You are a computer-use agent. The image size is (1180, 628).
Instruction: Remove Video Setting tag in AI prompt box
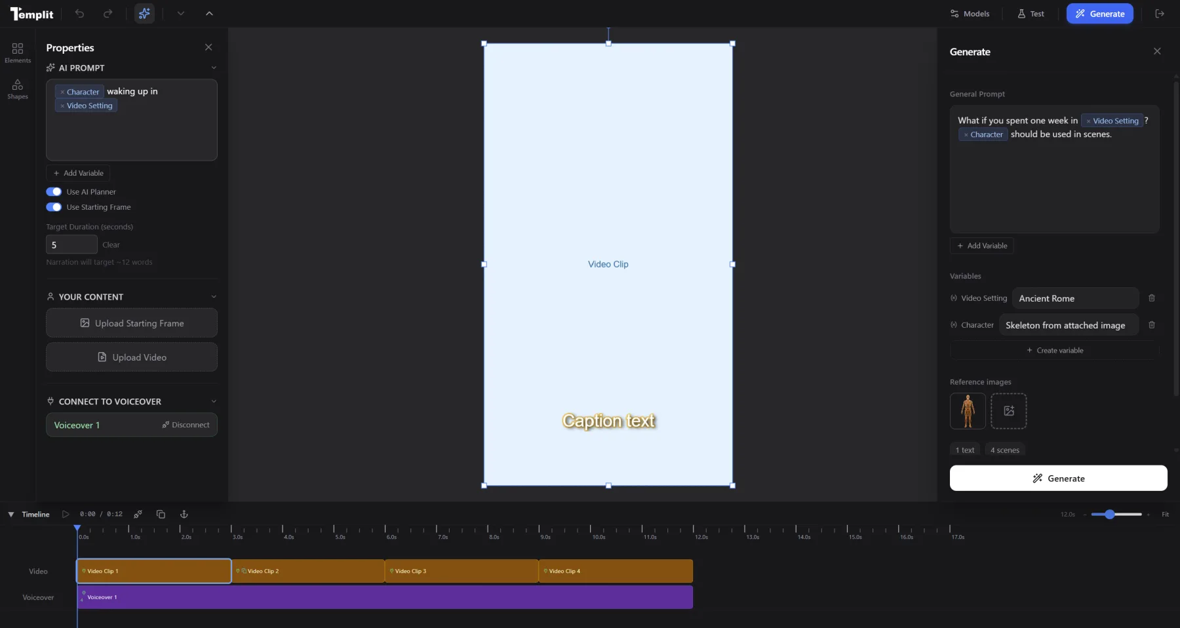(x=62, y=106)
